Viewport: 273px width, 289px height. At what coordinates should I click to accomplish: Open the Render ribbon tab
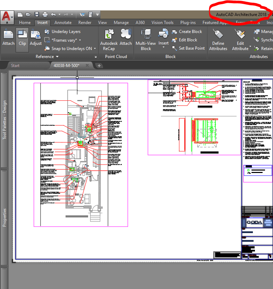[85, 23]
